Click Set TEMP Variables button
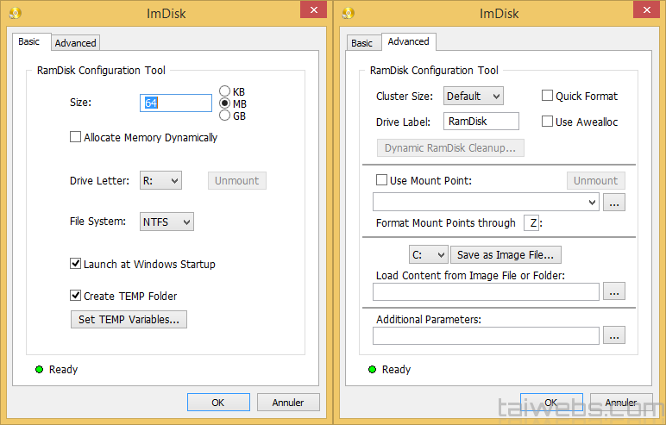This screenshot has width=666, height=425. tap(129, 319)
